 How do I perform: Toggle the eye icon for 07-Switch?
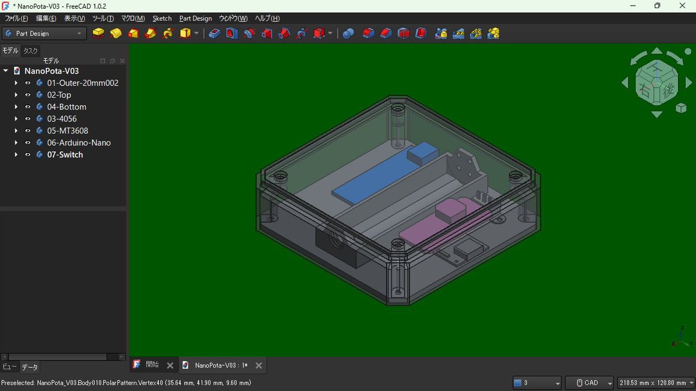[27, 155]
